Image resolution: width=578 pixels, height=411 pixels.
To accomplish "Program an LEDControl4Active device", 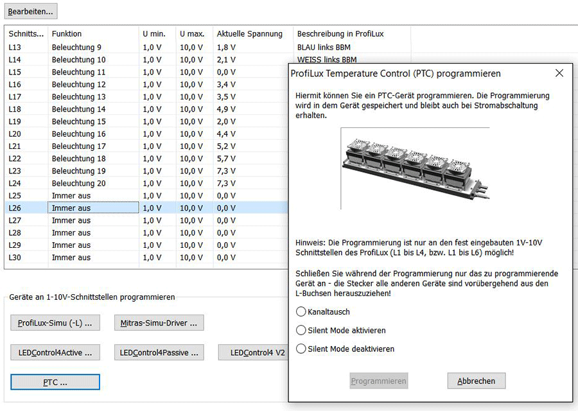I will pos(55,352).
